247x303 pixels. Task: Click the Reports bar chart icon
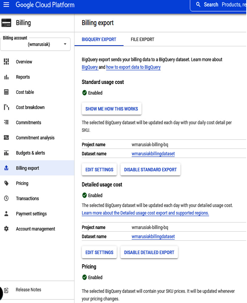pos(6,77)
